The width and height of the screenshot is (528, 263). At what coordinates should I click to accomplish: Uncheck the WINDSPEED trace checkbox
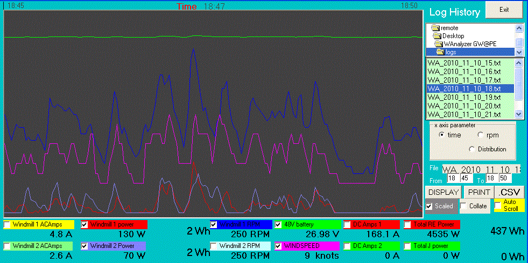point(278,246)
